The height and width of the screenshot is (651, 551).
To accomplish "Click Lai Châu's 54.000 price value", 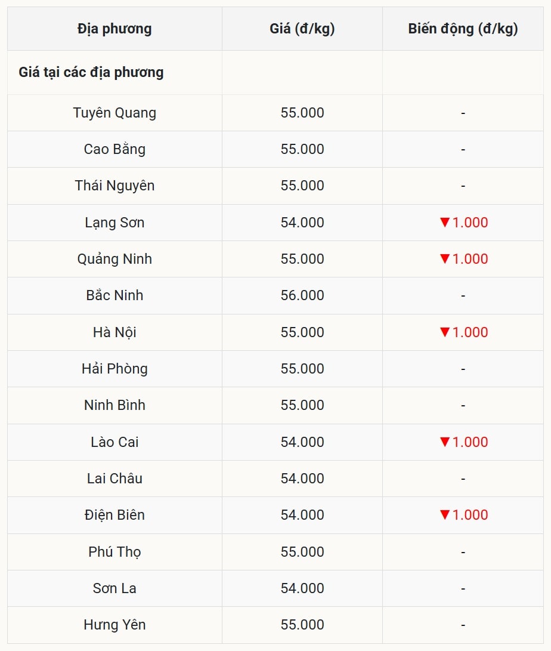I will 302,479.
